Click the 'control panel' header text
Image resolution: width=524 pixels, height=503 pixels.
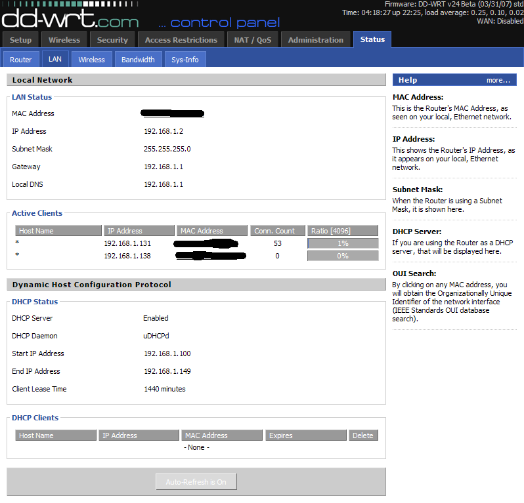(225, 23)
